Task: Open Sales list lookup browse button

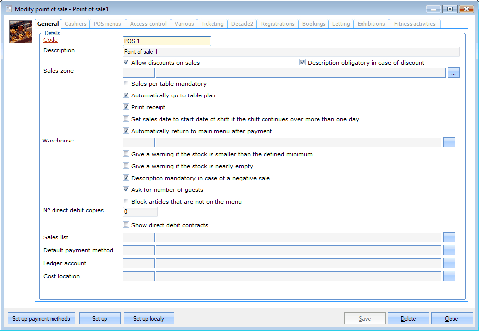Action: coord(449,237)
